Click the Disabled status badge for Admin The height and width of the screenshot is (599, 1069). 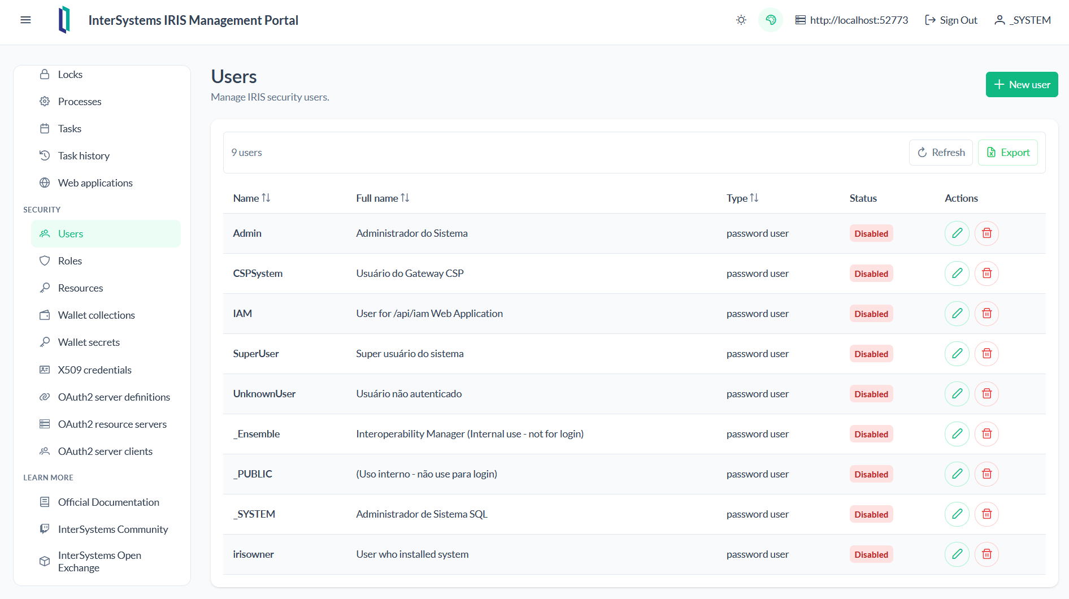(x=871, y=234)
